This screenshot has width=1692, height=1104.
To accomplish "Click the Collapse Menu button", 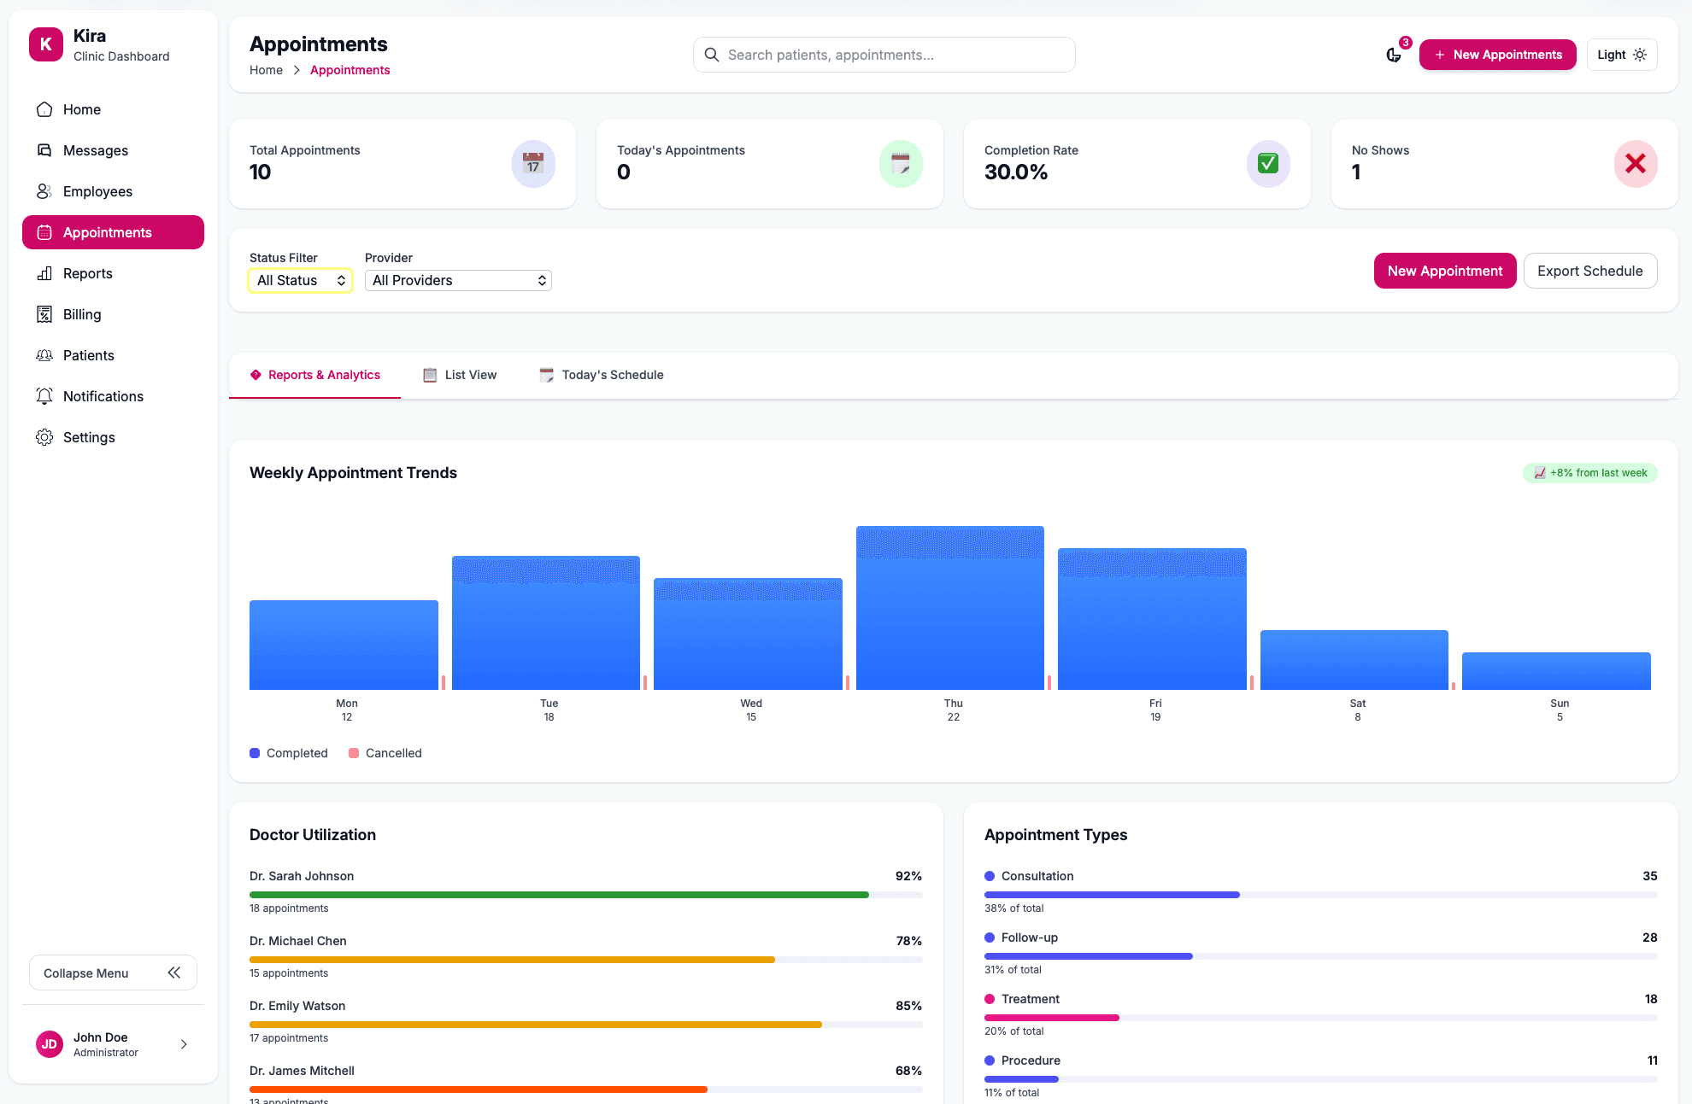I will point(113,973).
